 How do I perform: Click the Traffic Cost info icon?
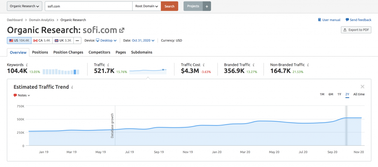point(204,65)
